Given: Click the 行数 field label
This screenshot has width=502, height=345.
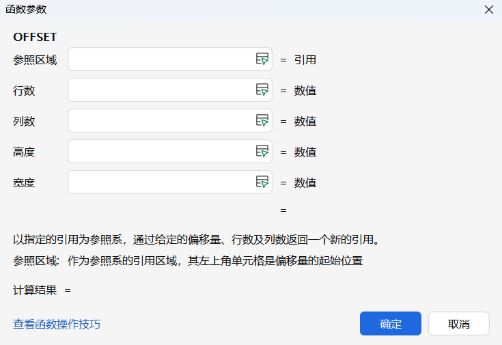Looking at the screenshot, I should pyautogui.click(x=24, y=90).
